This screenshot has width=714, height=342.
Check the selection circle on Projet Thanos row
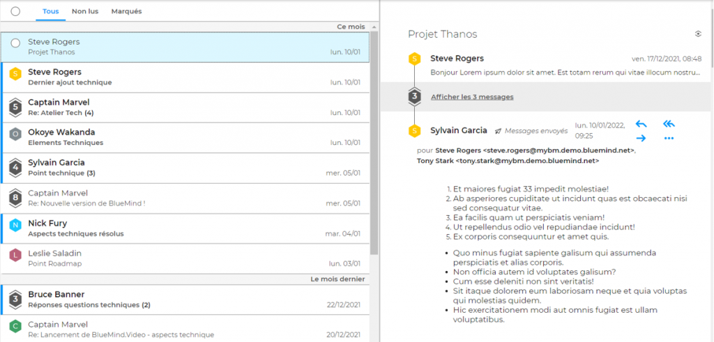click(15, 43)
